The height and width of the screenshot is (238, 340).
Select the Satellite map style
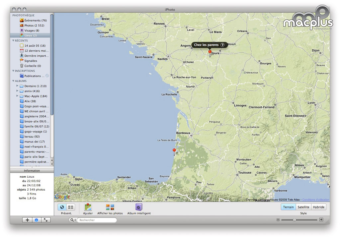point(303,207)
